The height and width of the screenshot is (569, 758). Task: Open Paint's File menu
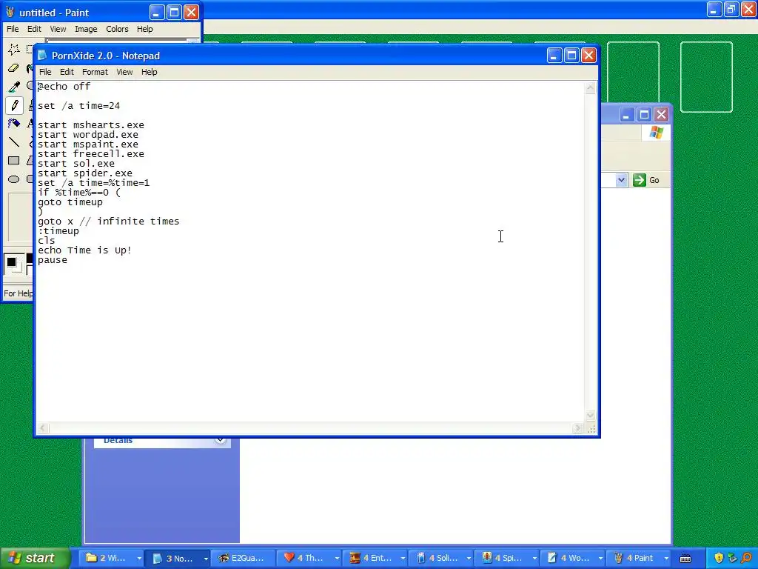[13, 29]
